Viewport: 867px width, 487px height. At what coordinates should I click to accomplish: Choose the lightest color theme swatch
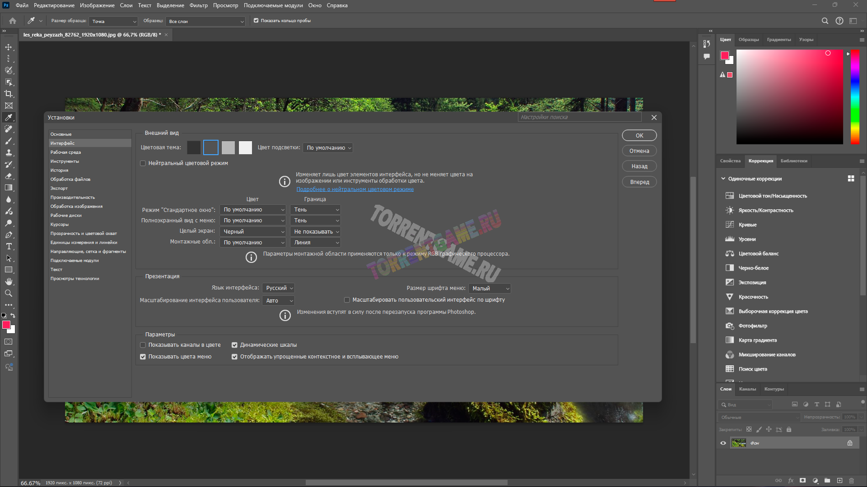[245, 147]
